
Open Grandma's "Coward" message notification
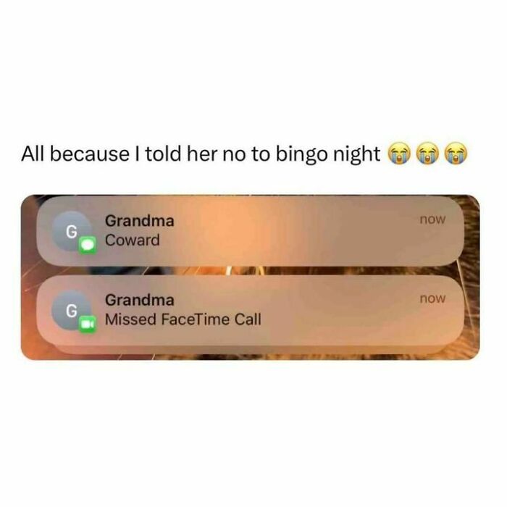tap(251, 231)
